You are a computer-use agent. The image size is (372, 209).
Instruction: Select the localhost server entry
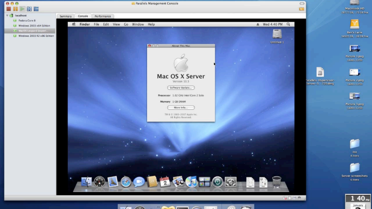point(20,15)
